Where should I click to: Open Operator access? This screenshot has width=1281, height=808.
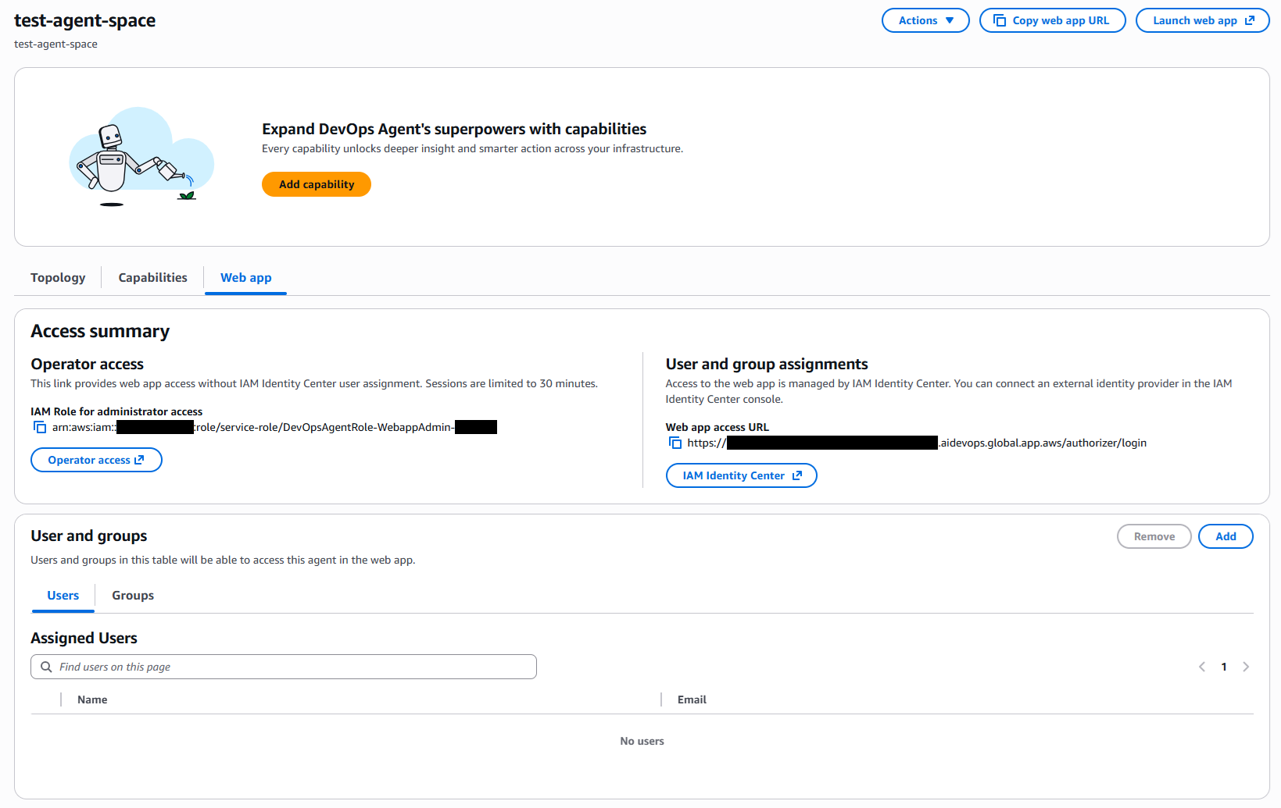point(96,460)
